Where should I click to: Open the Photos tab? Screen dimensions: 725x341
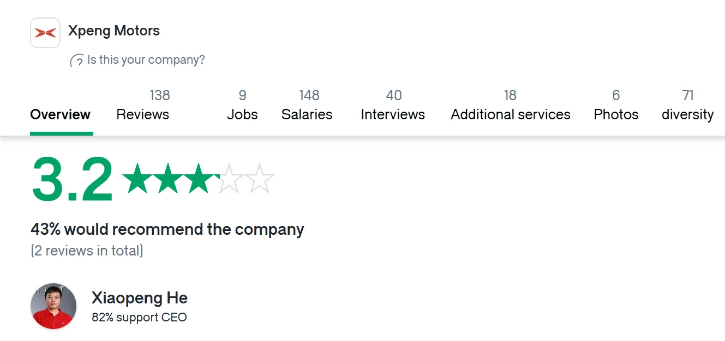click(x=616, y=105)
